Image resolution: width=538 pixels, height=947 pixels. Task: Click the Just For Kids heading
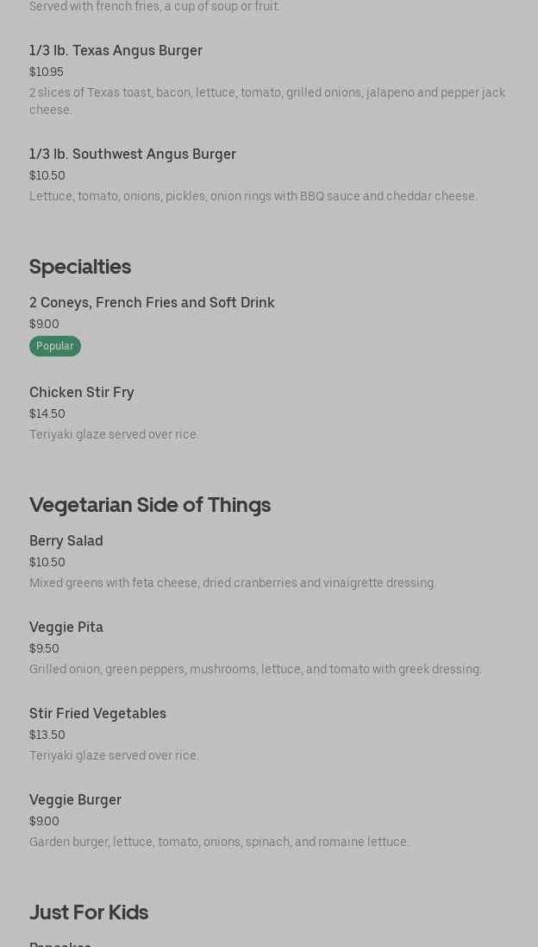pos(89,912)
